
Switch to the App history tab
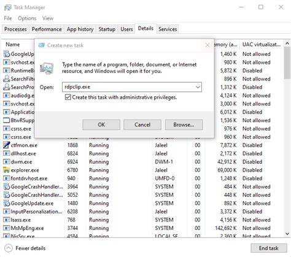(x=80, y=29)
